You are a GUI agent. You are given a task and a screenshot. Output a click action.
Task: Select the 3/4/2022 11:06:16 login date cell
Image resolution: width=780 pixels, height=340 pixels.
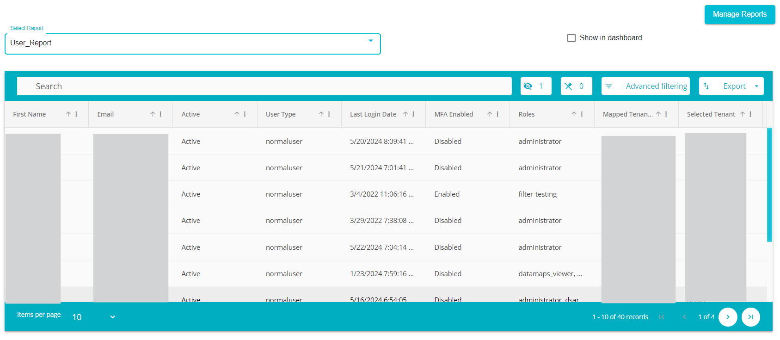tap(382, 194)
